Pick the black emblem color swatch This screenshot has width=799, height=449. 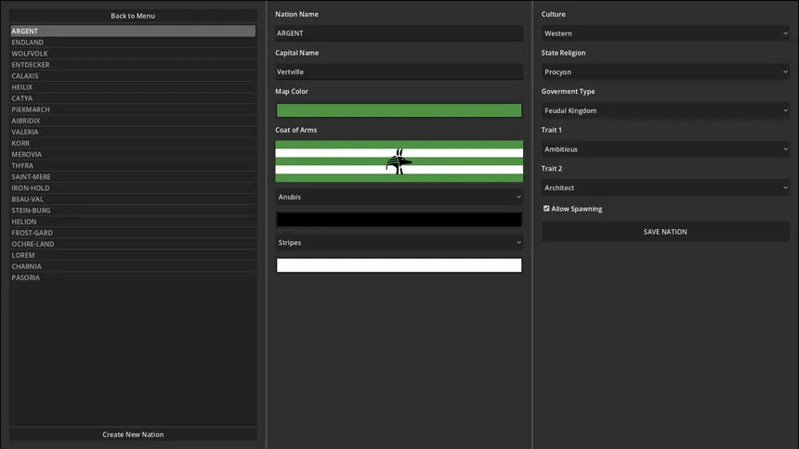[x=399, y=220]
